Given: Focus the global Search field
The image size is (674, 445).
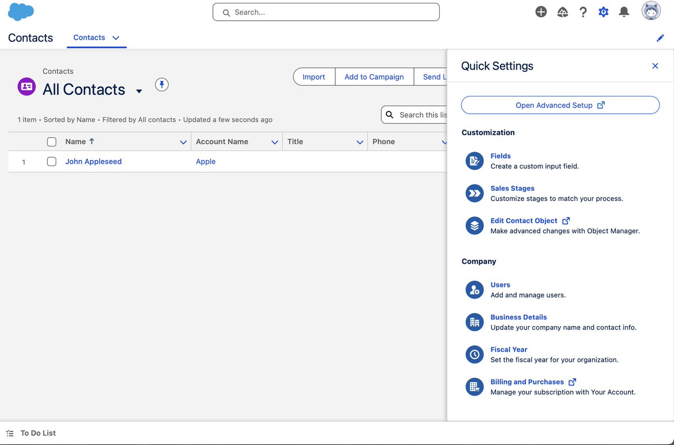Looking at the screenshot, I should (x=326, y=12).
